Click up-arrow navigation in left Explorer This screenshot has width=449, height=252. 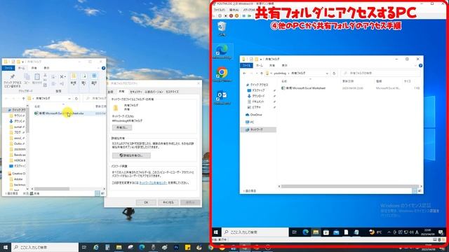tap(23, 98)
